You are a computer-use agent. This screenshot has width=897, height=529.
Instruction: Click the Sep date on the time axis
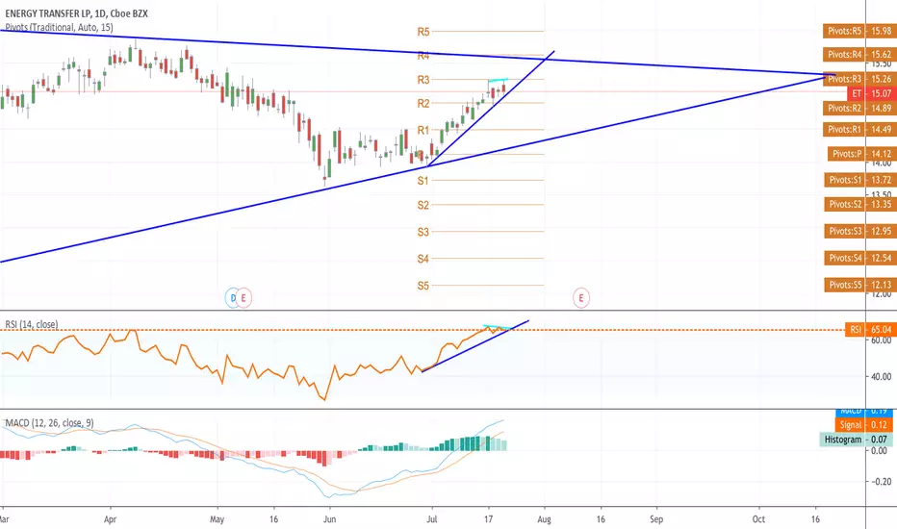(656, 519)
